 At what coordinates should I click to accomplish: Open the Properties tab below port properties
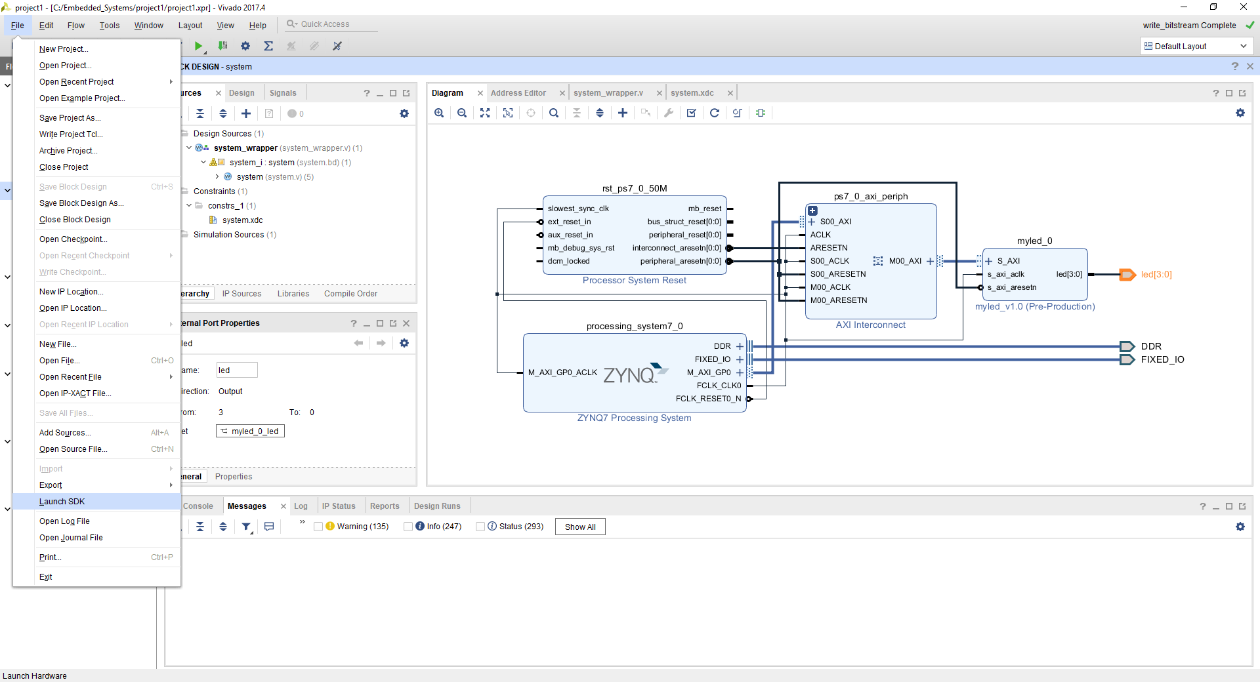(x=234, y=477)
